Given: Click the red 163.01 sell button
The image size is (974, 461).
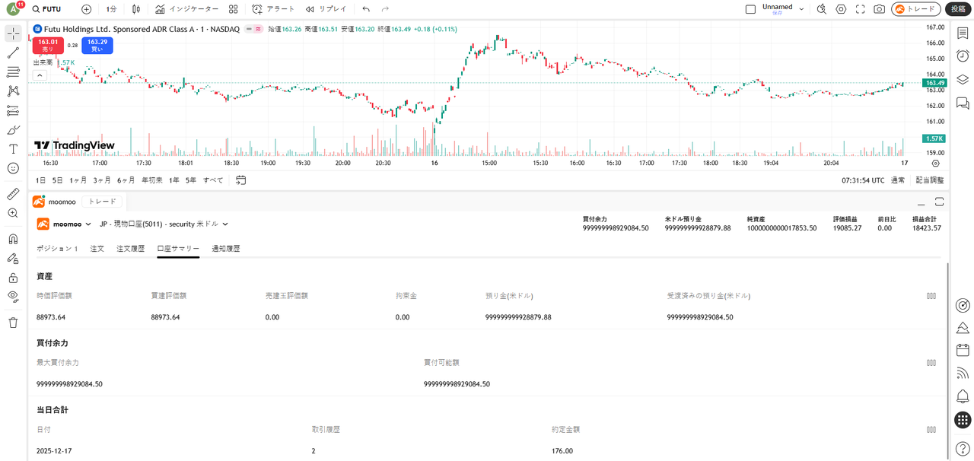Looking at the screenshot, I should pos(48,46).
